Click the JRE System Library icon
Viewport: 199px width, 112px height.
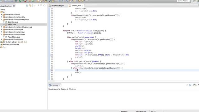click(x=1, y=42)
